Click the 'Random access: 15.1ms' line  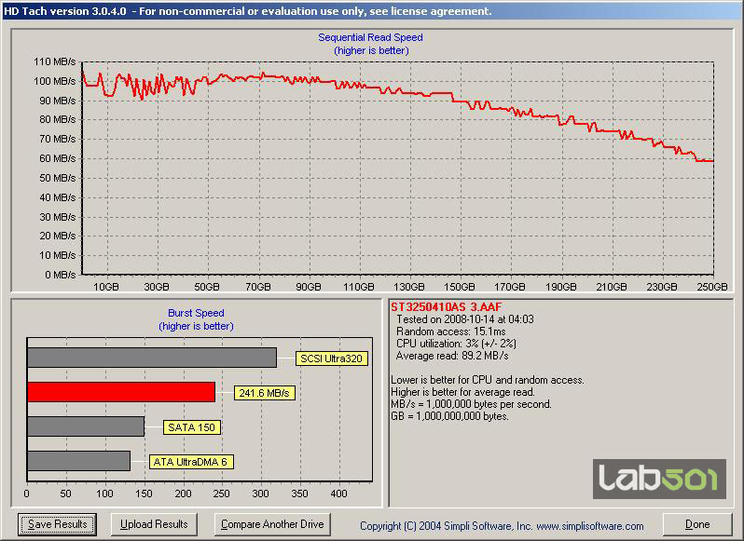(x=450, y=331)
